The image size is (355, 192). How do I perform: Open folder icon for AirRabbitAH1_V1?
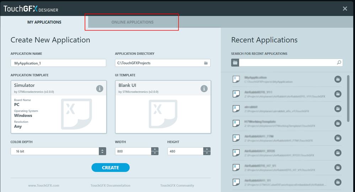pos(338,182)
